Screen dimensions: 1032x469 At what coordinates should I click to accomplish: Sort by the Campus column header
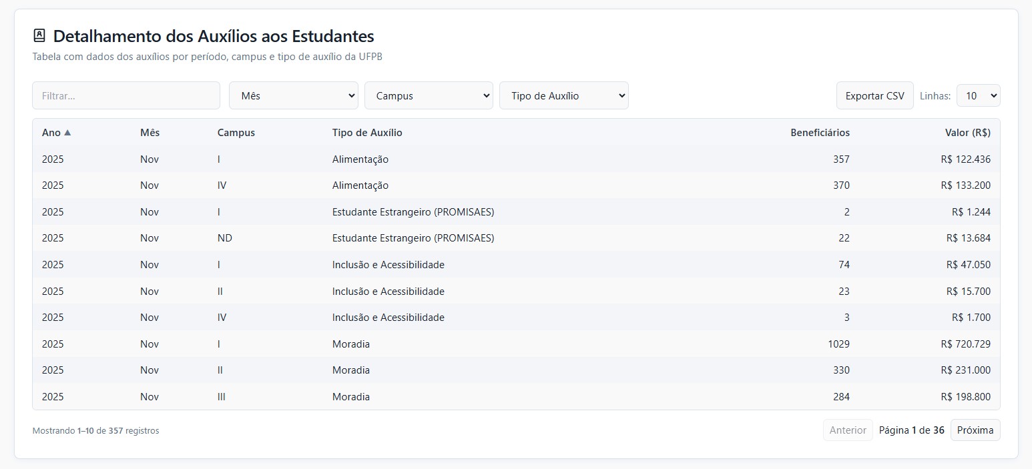(236, 133)
